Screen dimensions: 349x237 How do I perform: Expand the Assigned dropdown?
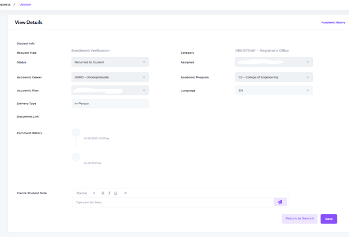(273, 62)
